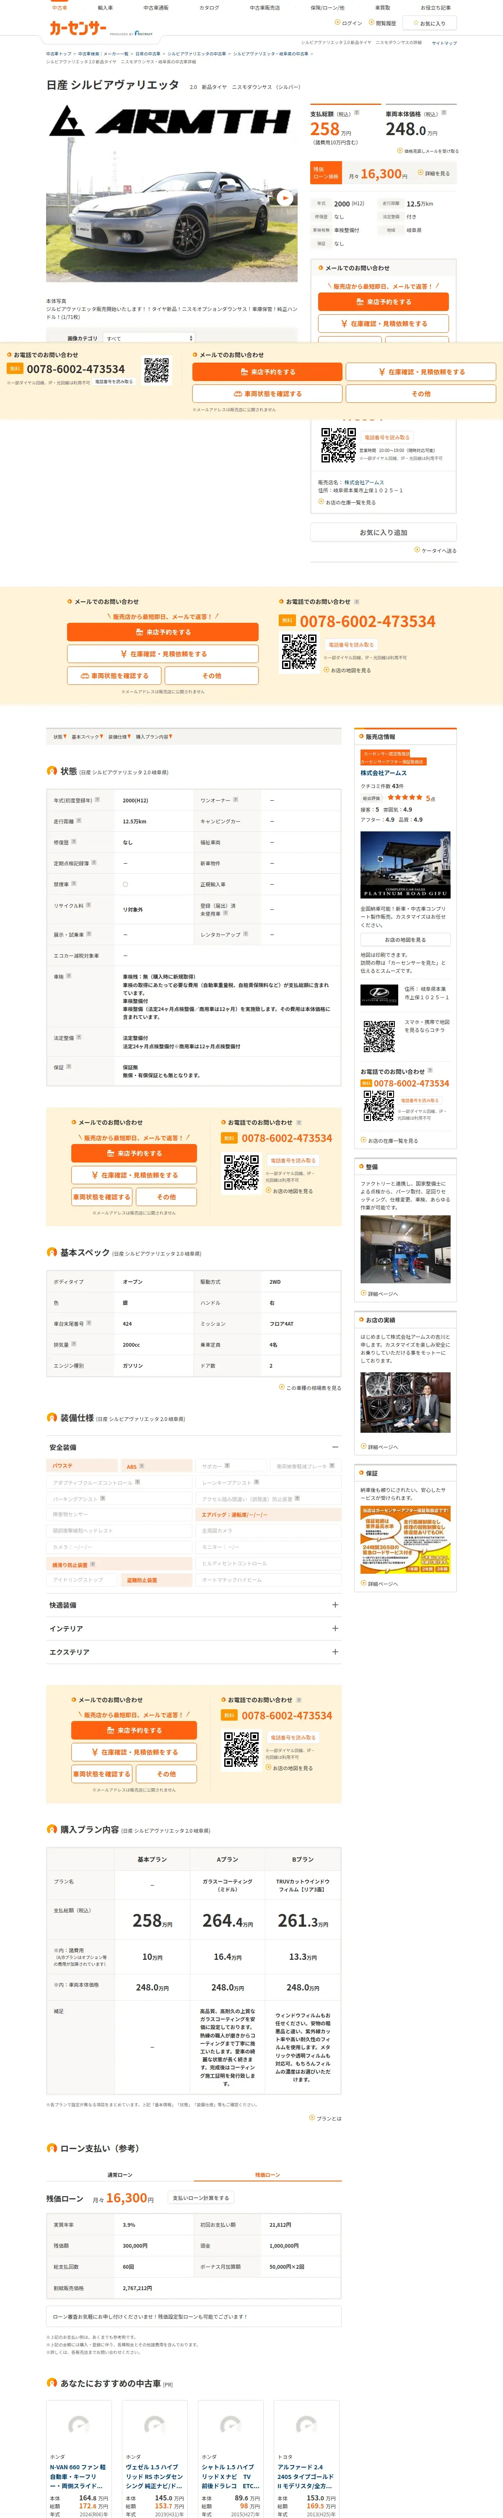Click the help icon beside 禁煙車
This screenshot has width=503, height=2518.
pos(73,884)
